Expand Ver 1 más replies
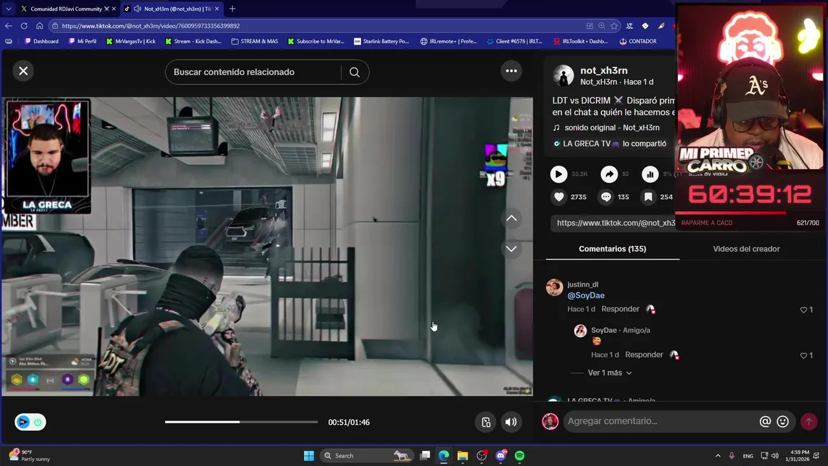Viewport: 828px width, 466px height. coord(609,373)
